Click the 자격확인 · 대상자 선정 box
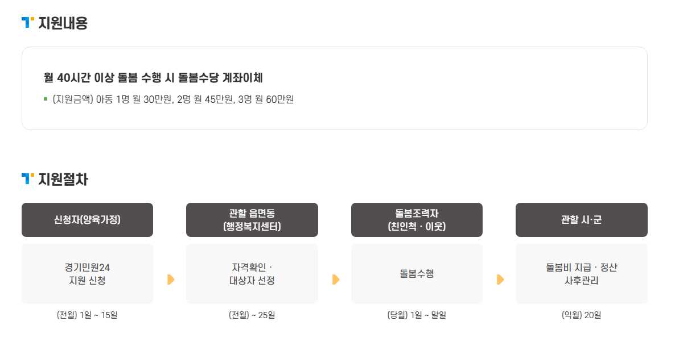The image size is (675, 346). (x=252, y=274)
